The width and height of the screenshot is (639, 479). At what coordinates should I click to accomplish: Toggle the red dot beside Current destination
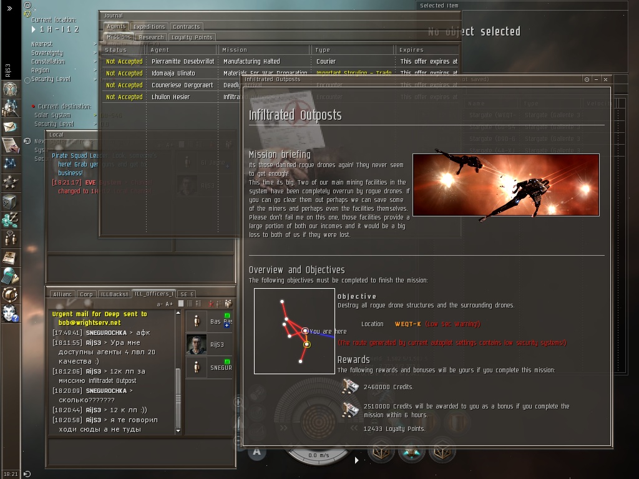[x=34, y=107]
